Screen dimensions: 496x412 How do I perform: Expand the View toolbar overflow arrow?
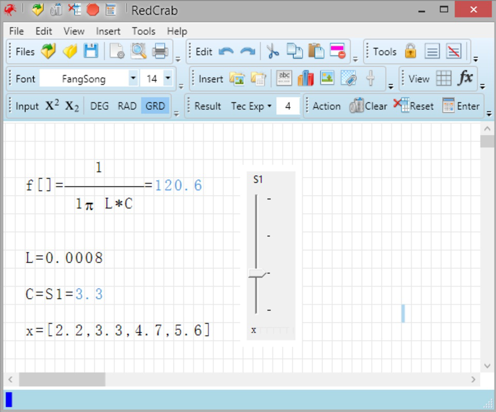pos(483,86)
